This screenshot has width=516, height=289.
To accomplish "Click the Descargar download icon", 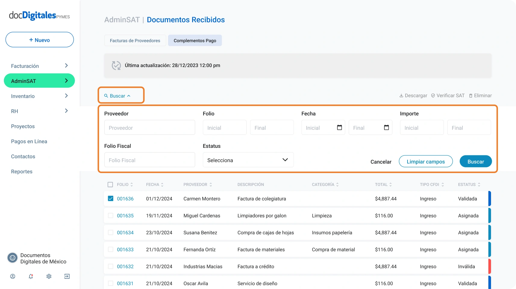I will [401, 96].
